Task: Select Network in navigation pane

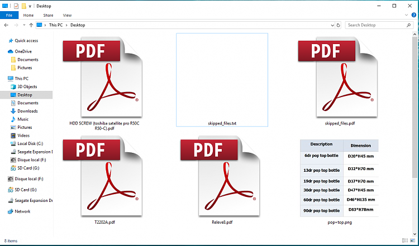Action: [22, 211]
